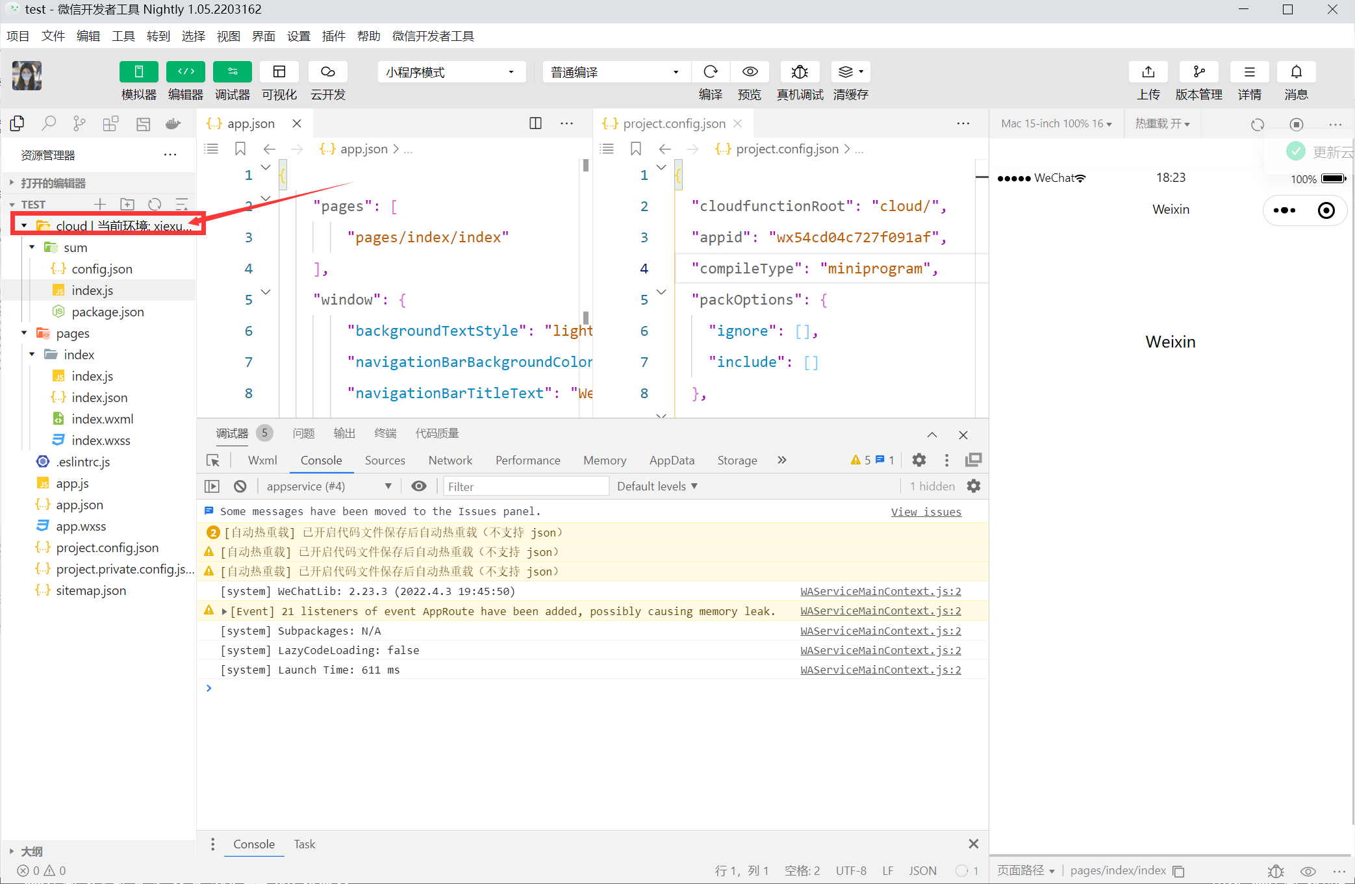The width and height of the screenshot is (1355, 884).
Task: Toggle Default levels log filter dropdown
Action: (658, 485)
